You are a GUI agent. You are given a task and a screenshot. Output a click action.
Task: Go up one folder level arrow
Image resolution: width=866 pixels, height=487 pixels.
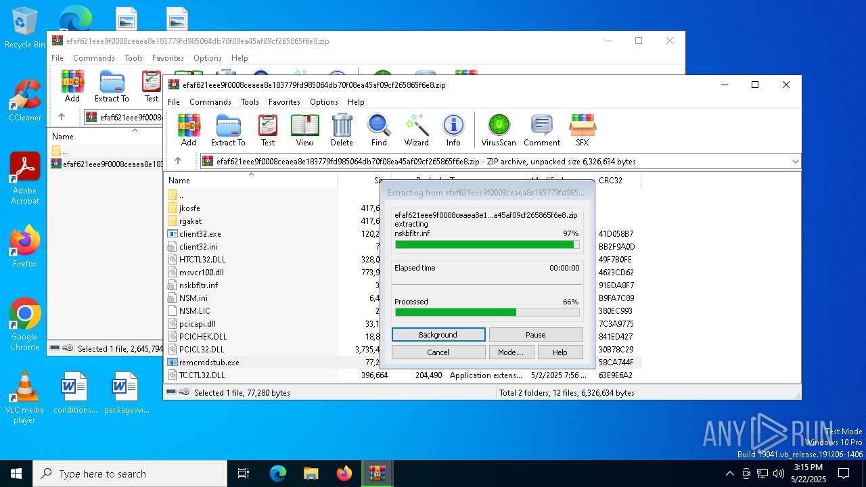[178, 161]
